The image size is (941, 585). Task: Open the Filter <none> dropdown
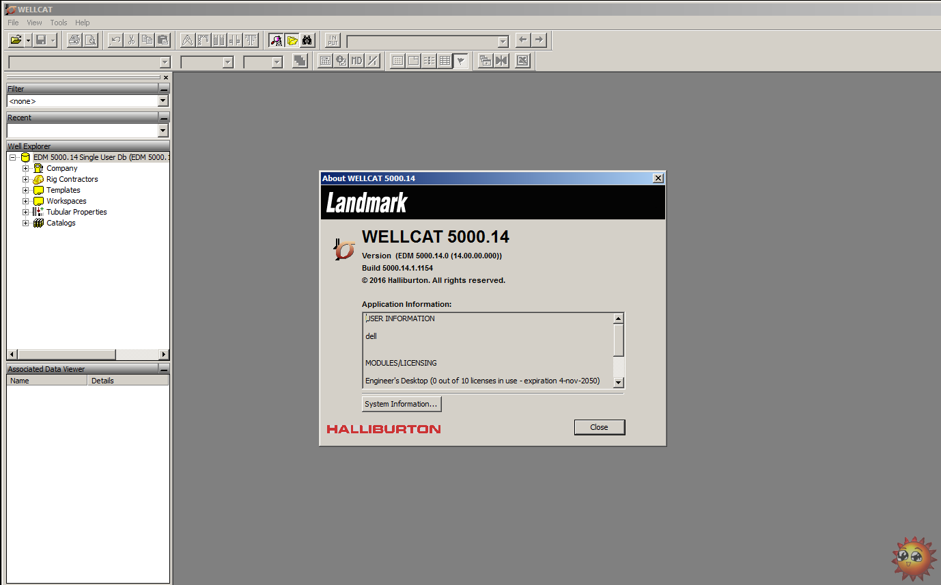163,101
